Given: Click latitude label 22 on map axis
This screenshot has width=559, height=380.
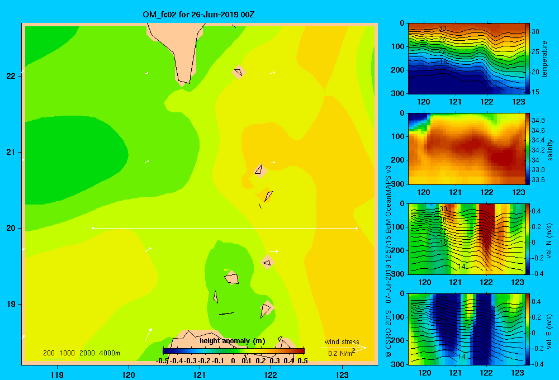Looking at the screenshot, I should [11, 76].
